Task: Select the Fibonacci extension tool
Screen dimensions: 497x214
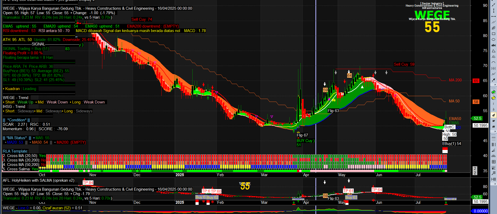Action: (x=494, y=173)
